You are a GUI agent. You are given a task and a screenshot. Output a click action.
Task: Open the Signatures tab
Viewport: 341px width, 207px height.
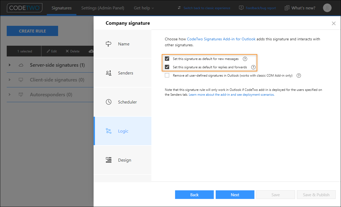62,8
